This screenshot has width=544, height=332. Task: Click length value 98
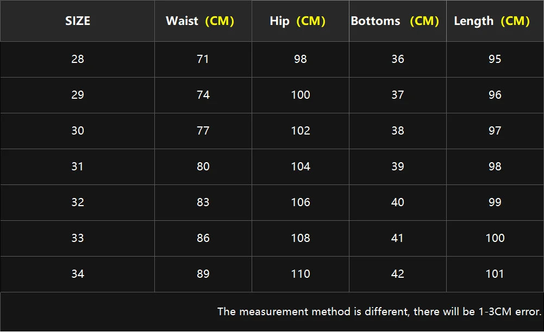[495, 167]
